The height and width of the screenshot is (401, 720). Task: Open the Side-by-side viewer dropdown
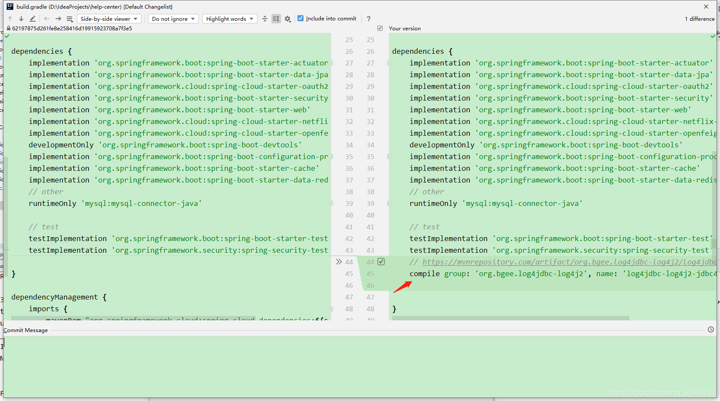click(x=109, y=19)
